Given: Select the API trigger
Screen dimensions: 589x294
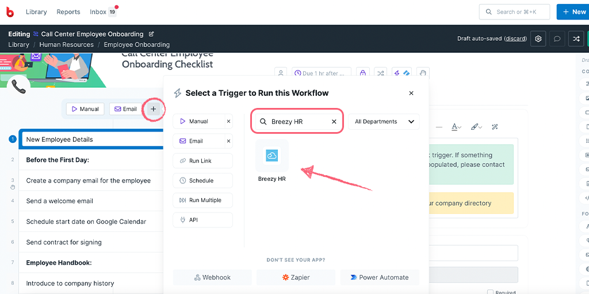Looking at the screenshot, I should (203, 220).
